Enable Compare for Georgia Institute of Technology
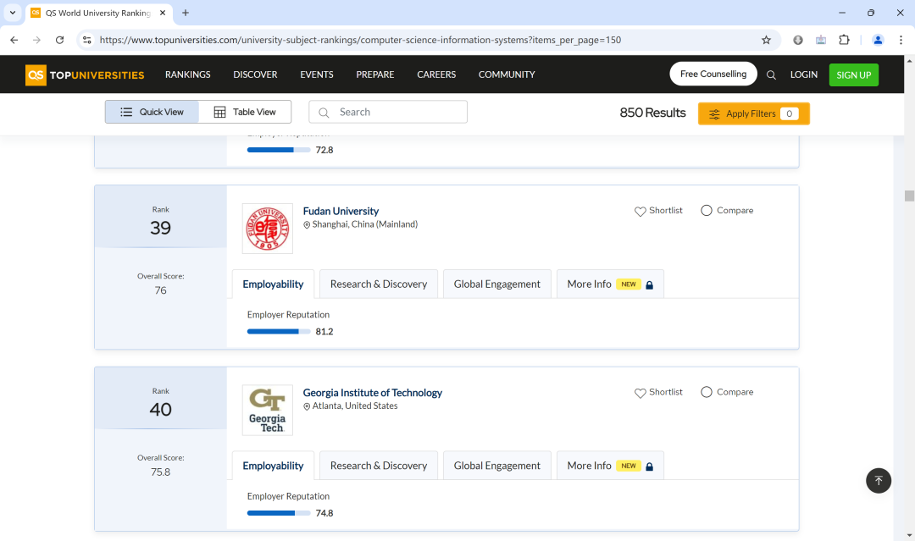915x541 pixels. point(707,392)
